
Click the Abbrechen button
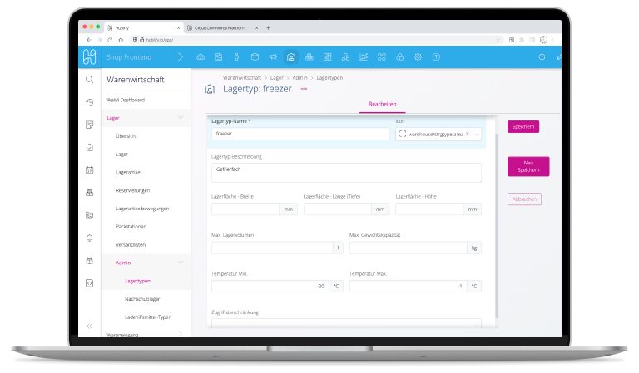pos(523,199)
